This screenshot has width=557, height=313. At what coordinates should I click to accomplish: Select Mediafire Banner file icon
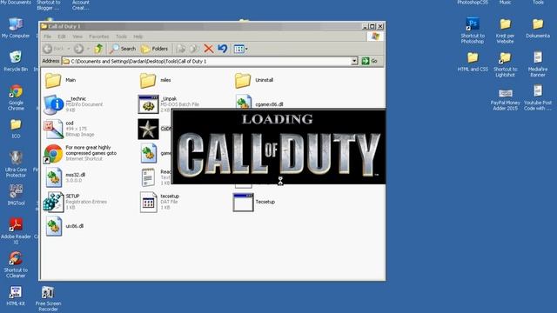(538, 64)
